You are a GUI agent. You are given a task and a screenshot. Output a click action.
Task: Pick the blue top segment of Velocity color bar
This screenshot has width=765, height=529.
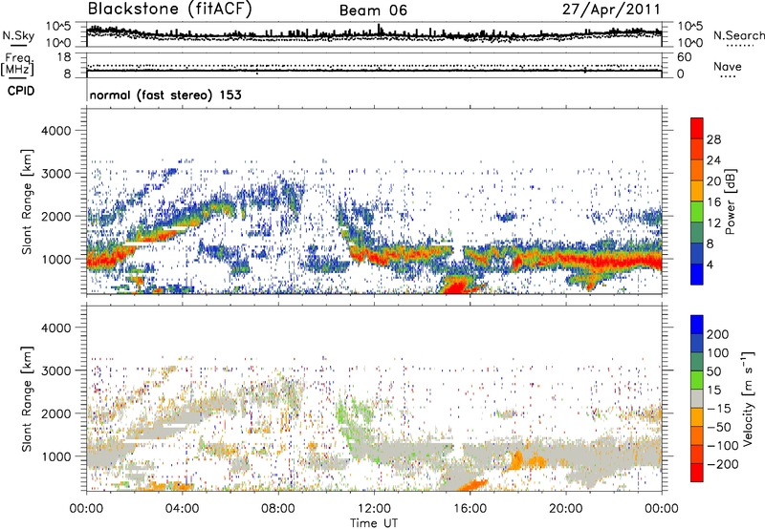tap(697, 325)
